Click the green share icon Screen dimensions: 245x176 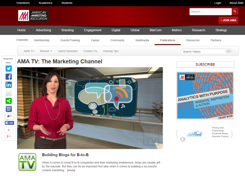[x=9, y=101]
